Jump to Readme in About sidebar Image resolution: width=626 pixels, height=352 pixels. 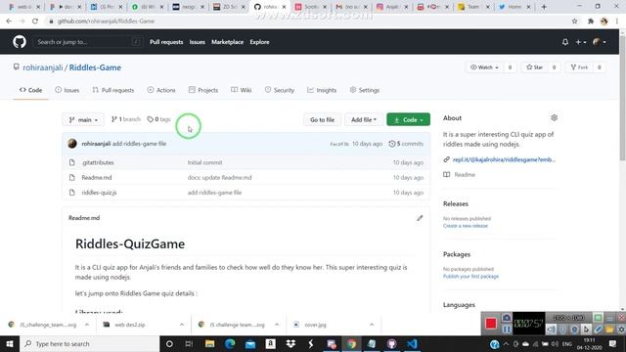coord(465,175)
